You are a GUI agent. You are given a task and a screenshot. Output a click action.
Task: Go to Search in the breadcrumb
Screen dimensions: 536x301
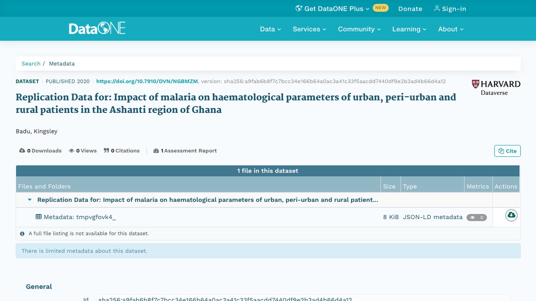pos(31,64)
